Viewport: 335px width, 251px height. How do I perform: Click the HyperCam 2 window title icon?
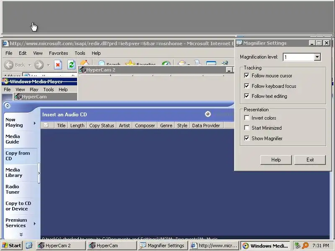click(x=82, y=70)
